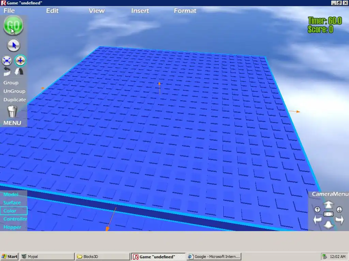Click the center camera focus rectangle icon
This screenshot has height=261, width=349.
pos(329,214)
